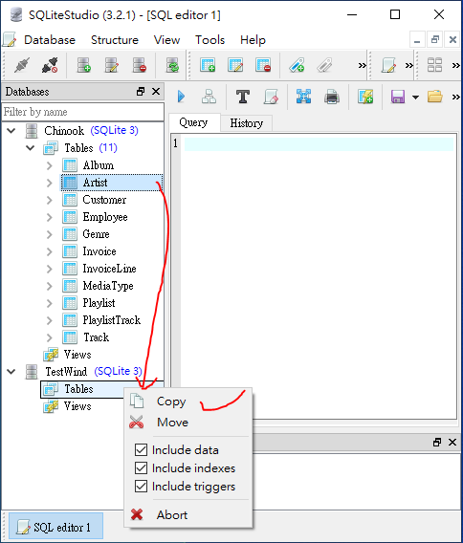The width and height of the screenshot is (463, 543).
Task: Click the SQL editor 1 taskbar button
Action: pos(55,527)
